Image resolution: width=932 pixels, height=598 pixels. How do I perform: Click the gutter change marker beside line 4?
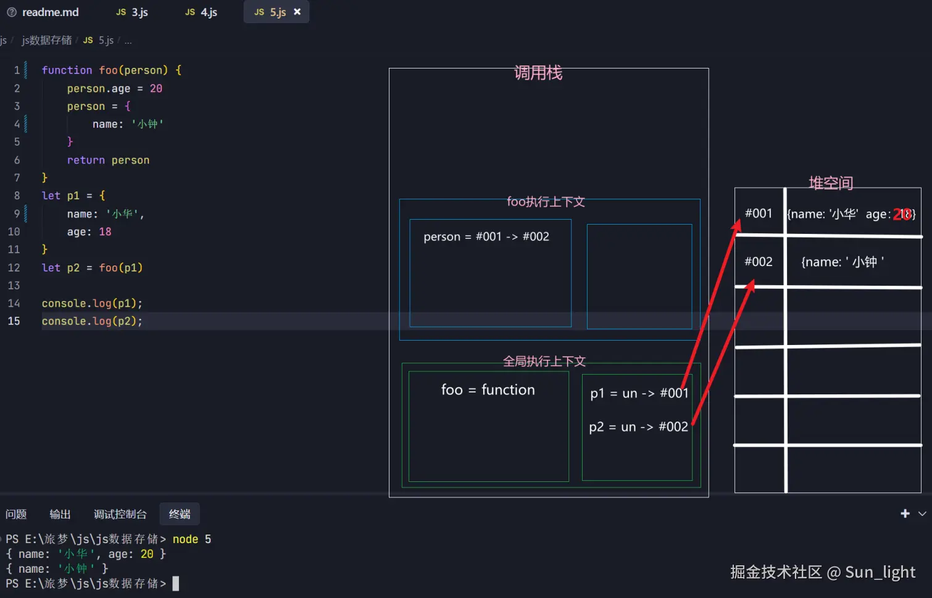[x=25, y=123]
